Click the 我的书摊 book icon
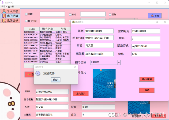The height and width of the screenshot is (120, 169). coord(4,16)
